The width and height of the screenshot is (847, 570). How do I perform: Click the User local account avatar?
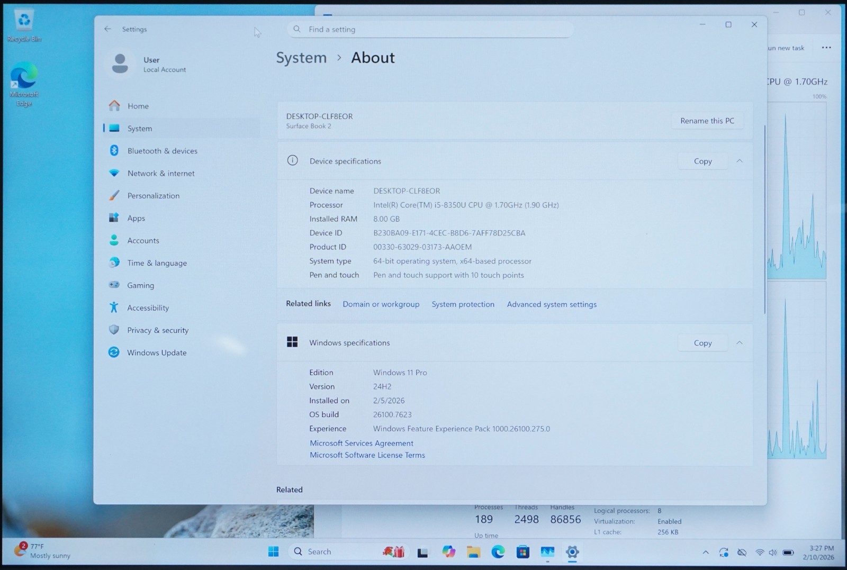(x=120, y=64)
